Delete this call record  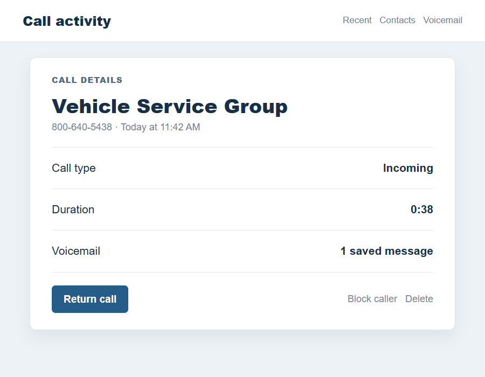point(419,299)
